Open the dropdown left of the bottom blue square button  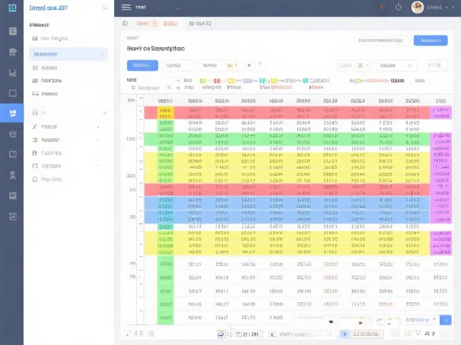(421, 320)
